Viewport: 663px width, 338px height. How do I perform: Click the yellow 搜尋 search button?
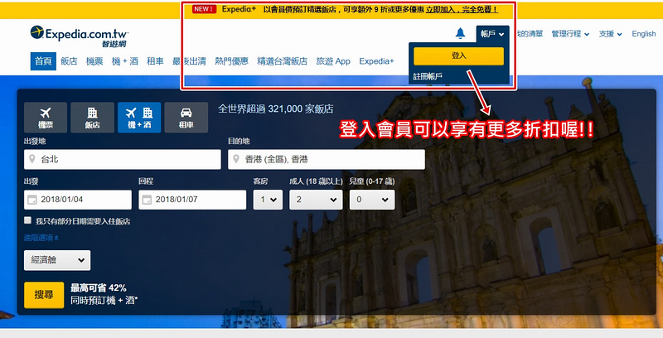click(44, 295)
